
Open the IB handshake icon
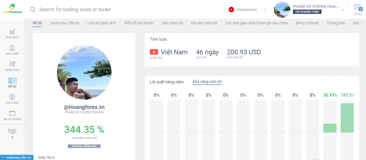12,131
